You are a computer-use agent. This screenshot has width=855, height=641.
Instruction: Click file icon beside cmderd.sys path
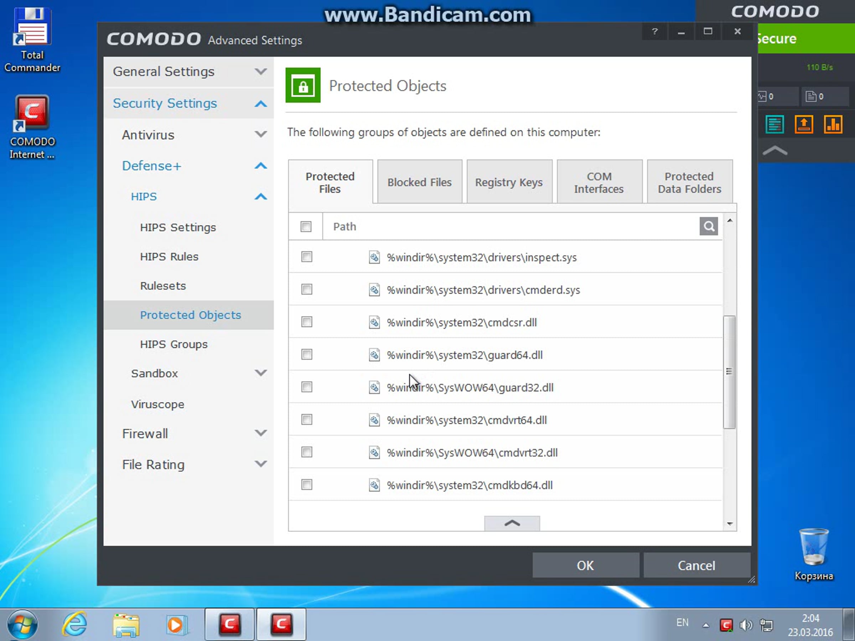tap(374, 290)
